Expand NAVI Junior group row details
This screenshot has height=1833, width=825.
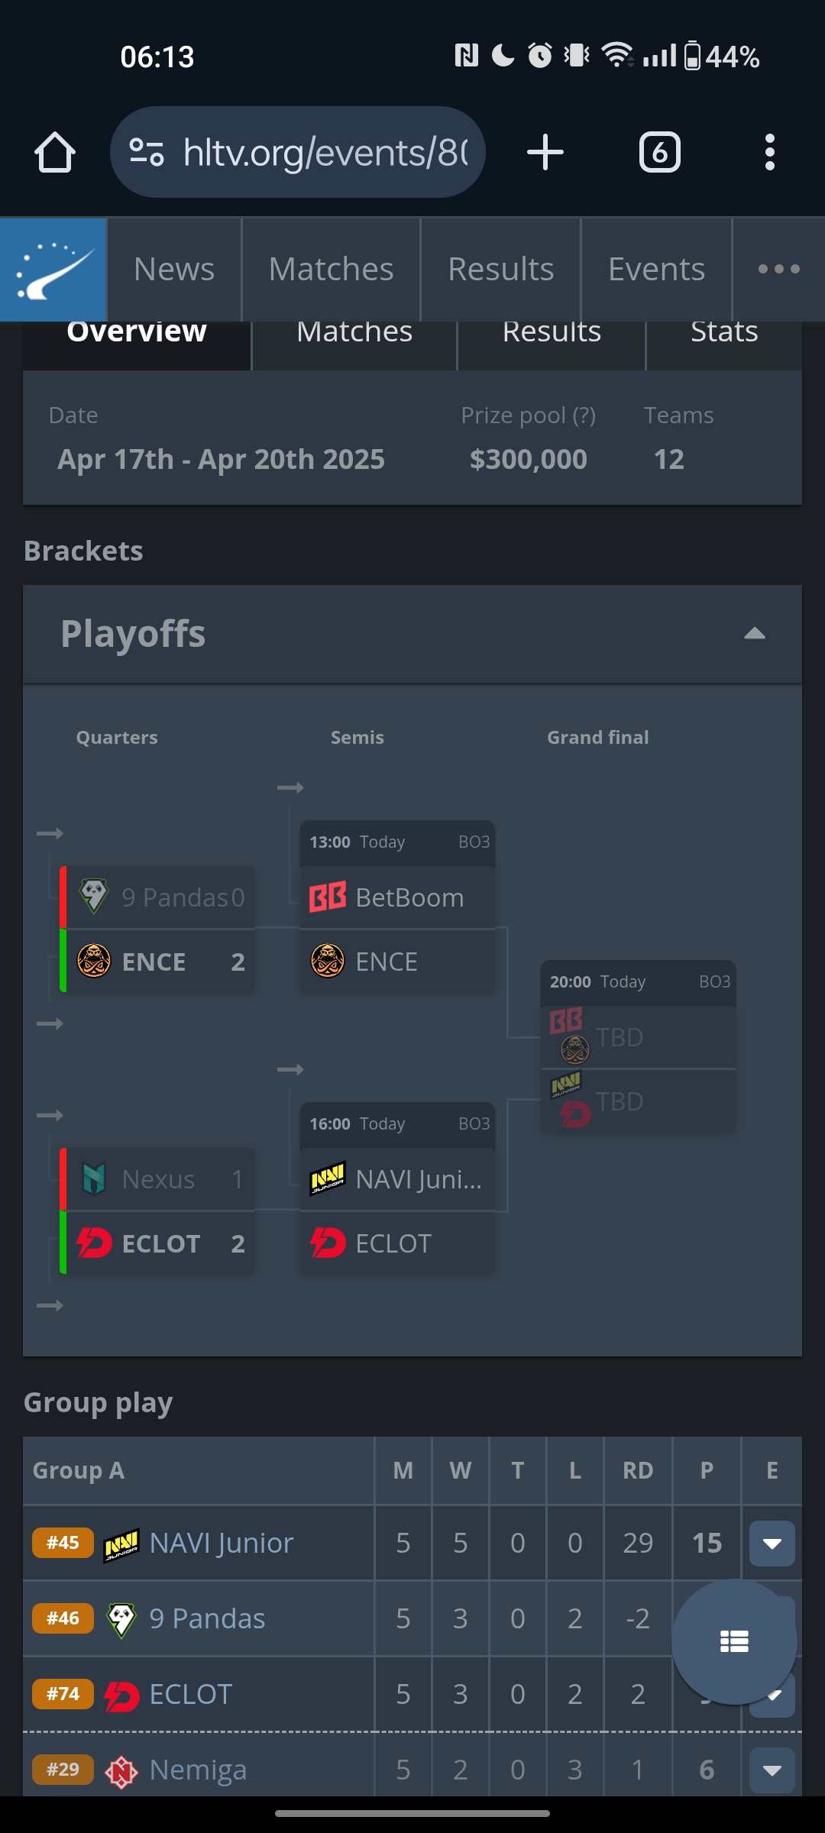click(x=772, y=1544)
